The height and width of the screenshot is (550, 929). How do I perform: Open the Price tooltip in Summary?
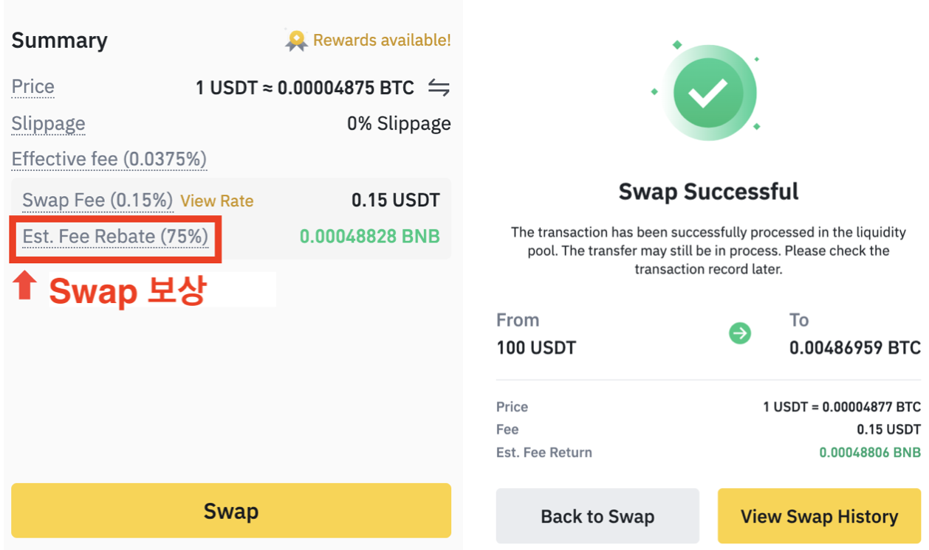32,86
